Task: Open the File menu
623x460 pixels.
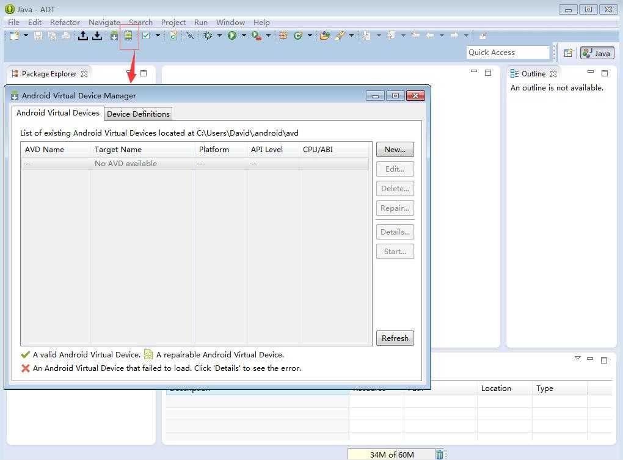Action: point(13,22)
